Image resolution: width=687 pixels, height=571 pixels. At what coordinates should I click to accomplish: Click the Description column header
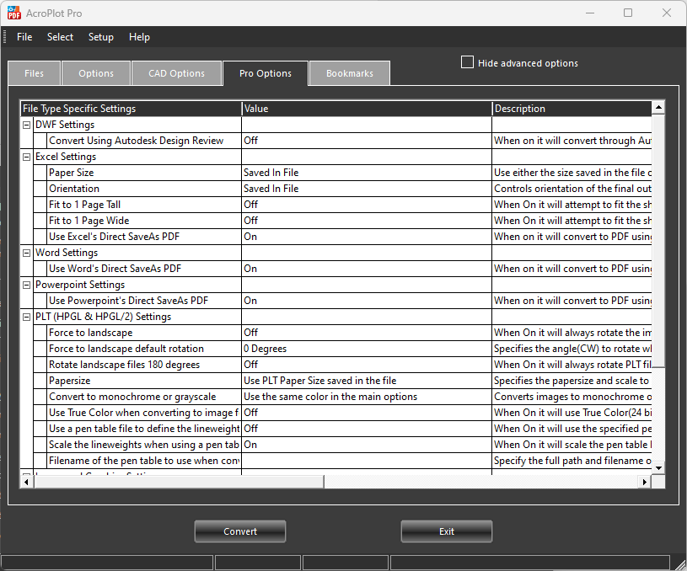pos(572,109)
